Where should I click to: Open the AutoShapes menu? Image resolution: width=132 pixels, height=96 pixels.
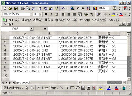pos(48,88)
